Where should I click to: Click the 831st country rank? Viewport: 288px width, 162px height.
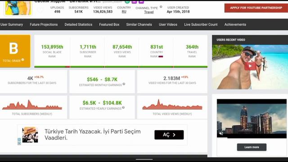[x=157, y=47]
